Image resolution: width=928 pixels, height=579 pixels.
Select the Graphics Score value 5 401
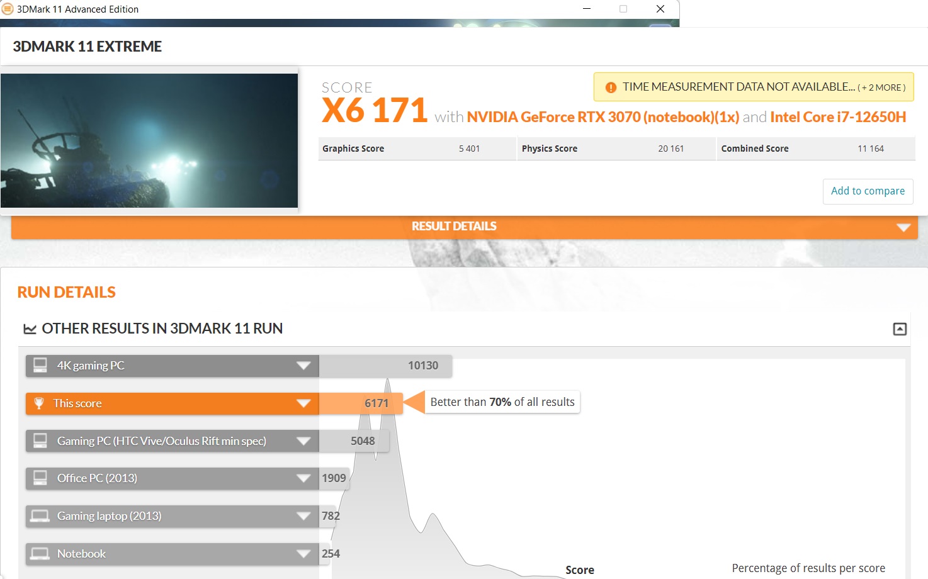click(x=469, y=149)
